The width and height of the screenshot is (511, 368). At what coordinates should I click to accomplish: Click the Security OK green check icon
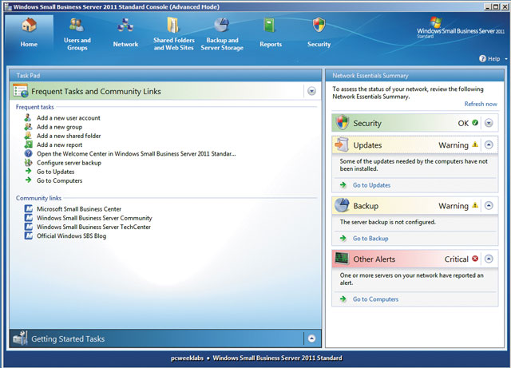pyautogui.click(x=475, y=123)
